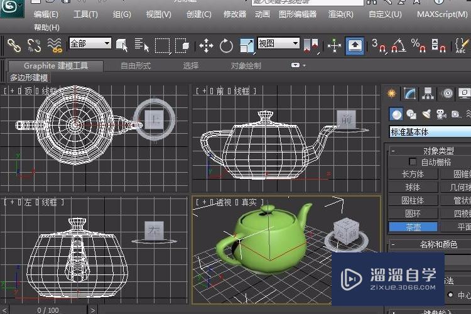Open the Modify panel tab icon
The width and height of the screenshot is (471, 314).
click(409, 94)
